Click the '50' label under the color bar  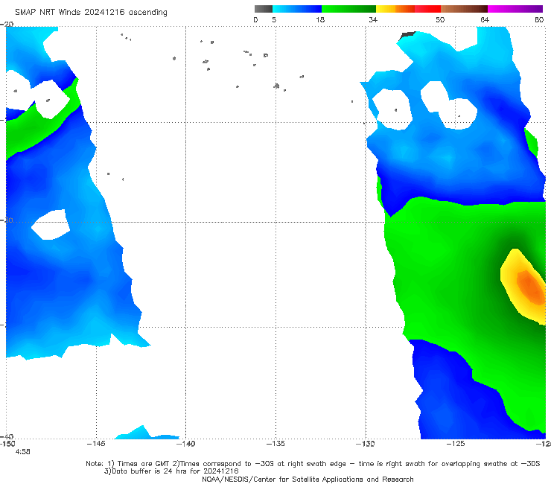440,19
